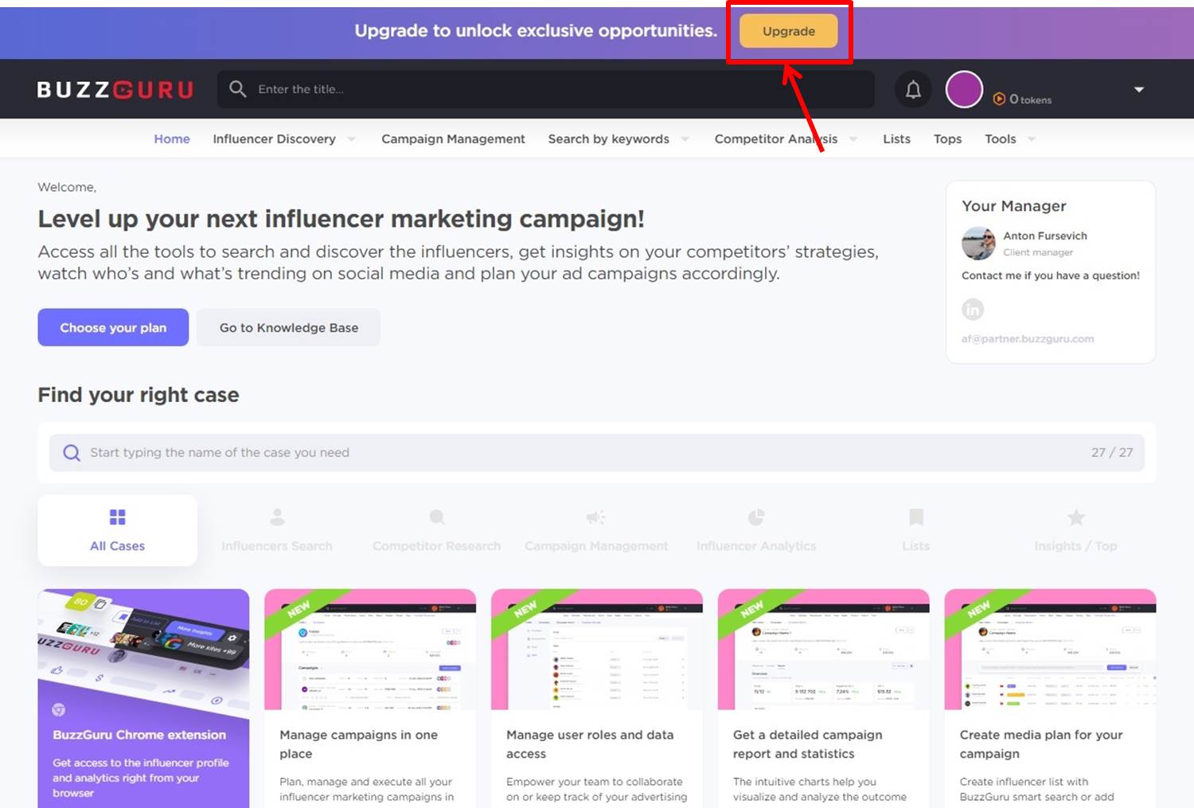
Task: Click Anton Fursevich manager photo
Action: pos(978,244)
